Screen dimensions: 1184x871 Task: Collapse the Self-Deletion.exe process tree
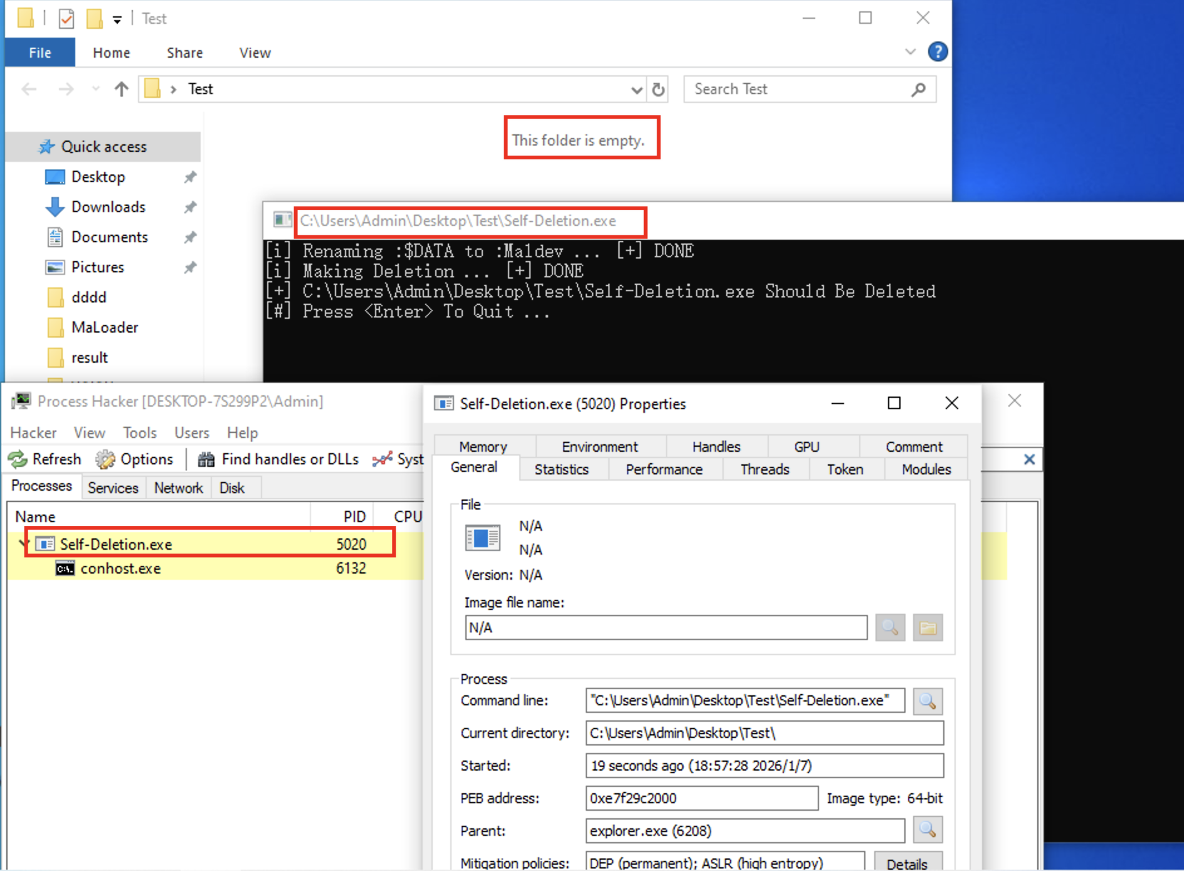click(23, 543)
